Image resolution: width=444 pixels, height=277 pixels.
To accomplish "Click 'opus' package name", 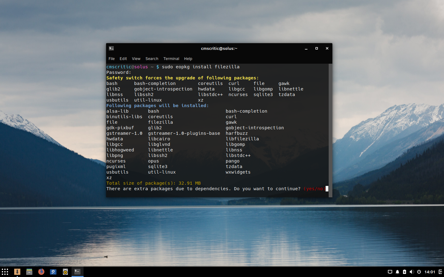I will [x=154, y=161].
